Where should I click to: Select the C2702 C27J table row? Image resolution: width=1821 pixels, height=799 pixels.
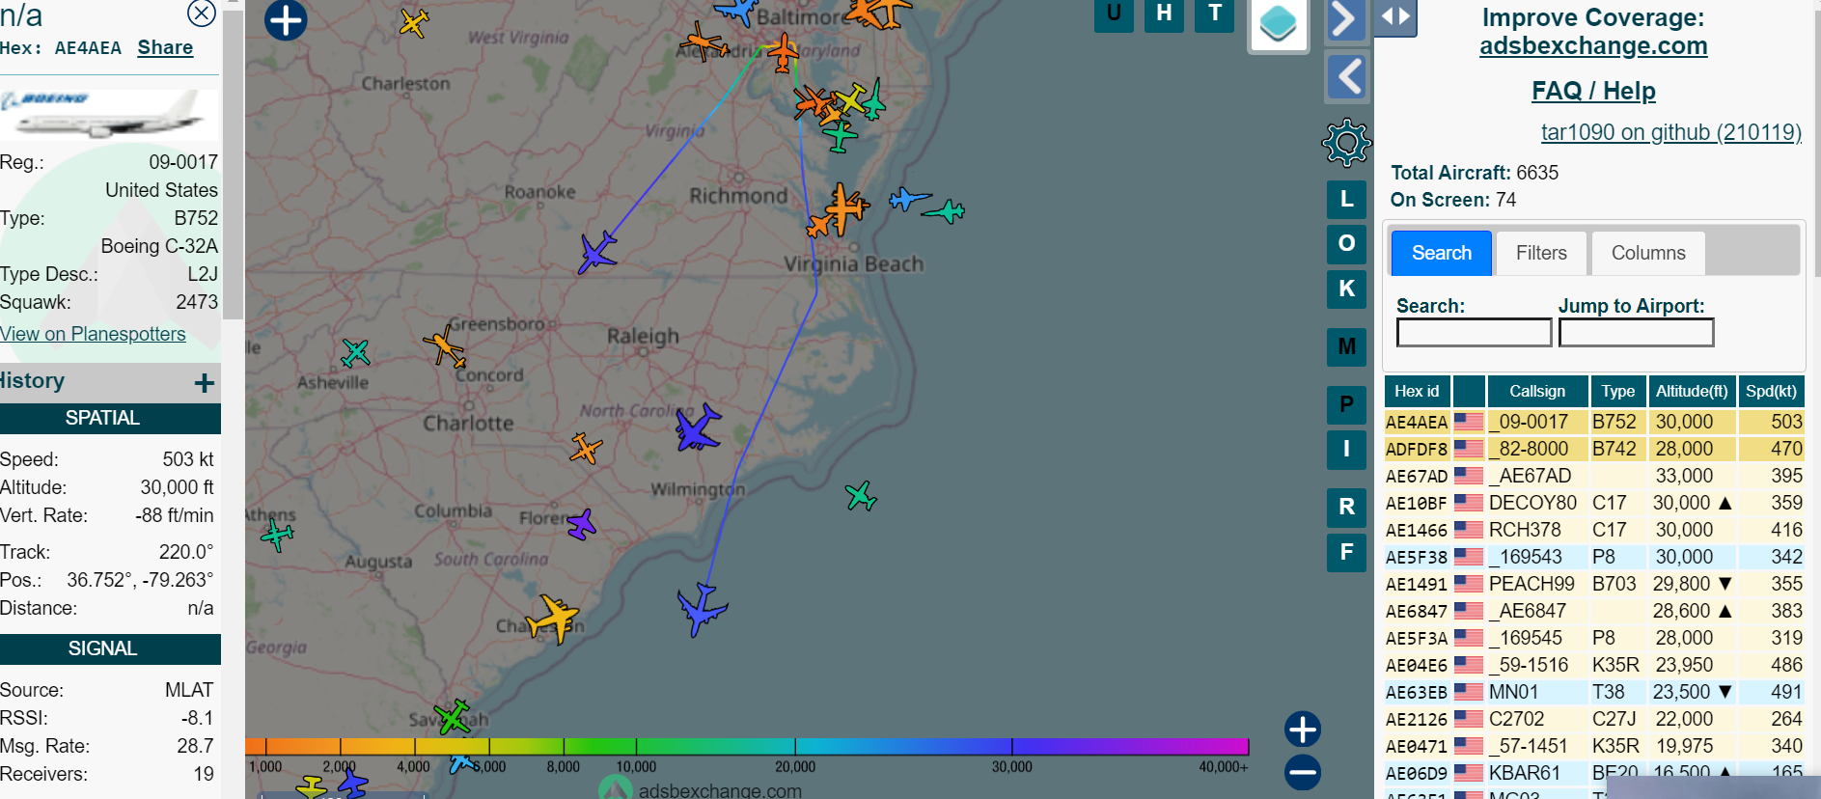(x=1594, y=719)
